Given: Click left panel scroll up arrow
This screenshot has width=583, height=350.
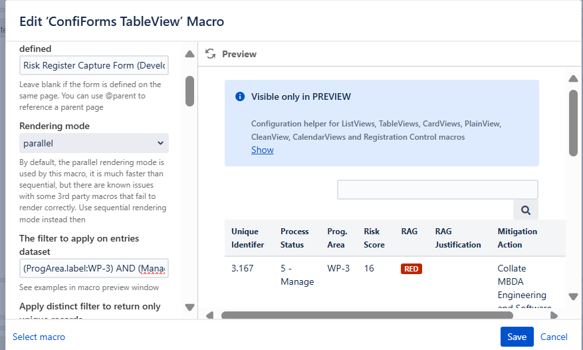Looking at the screenshot, I should click(x=189, y=55).
